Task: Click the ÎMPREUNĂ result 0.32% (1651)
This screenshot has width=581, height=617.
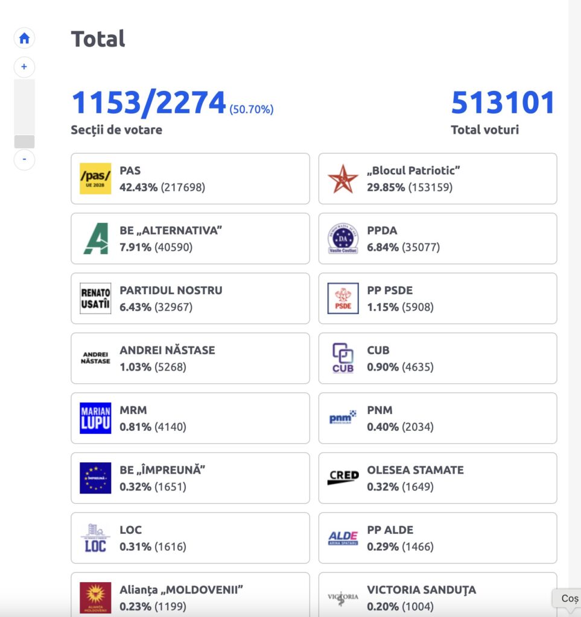Action: (153, 487)
